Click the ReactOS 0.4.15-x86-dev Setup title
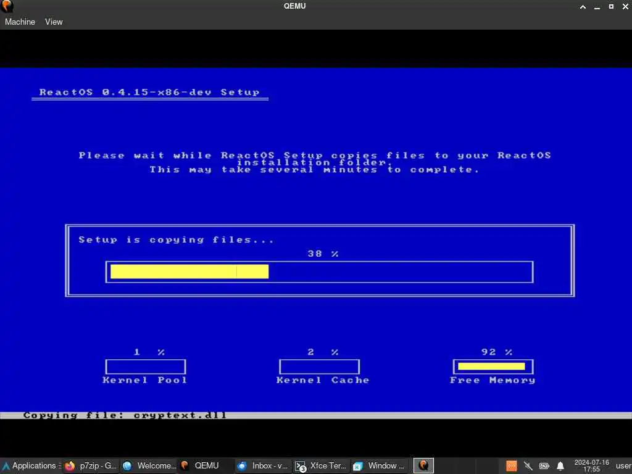The width and height of the screenshot is (632, 474). 149,92
